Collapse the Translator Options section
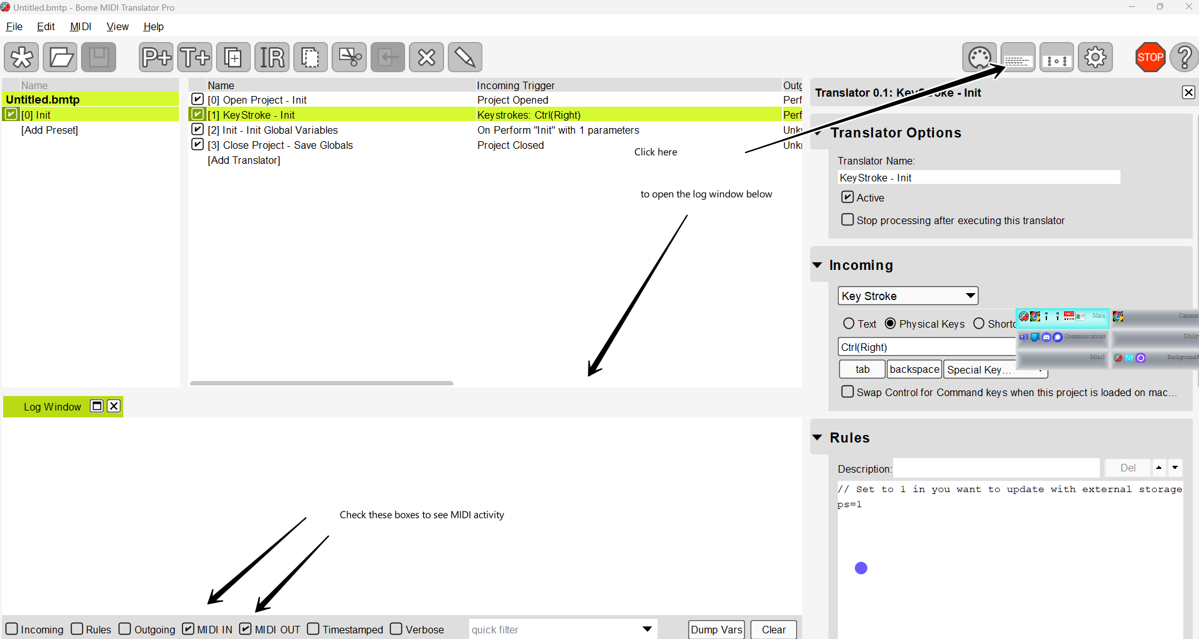This screenshot has height=639, width=1199. tap(818, 133)
